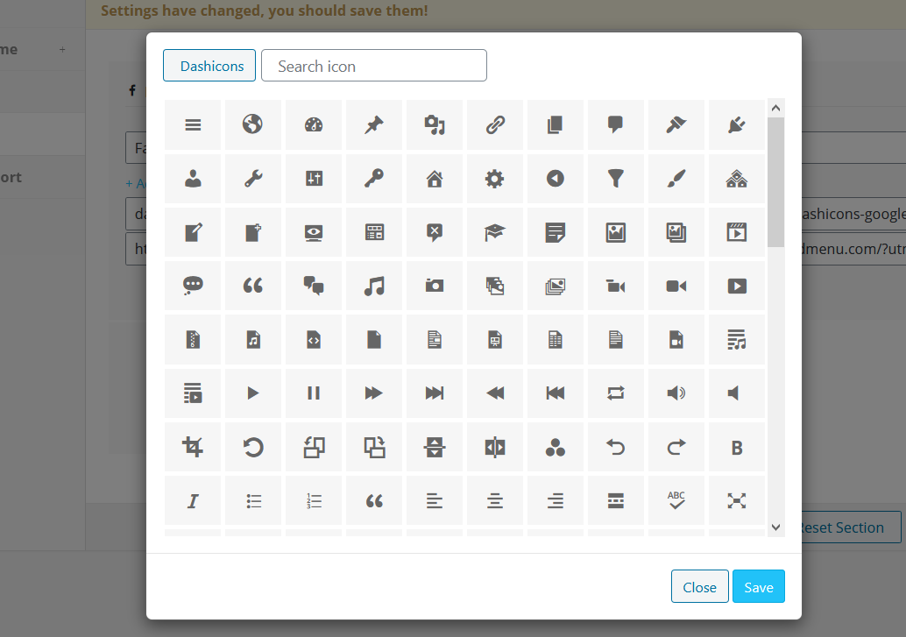
Task: Select the pushpin dashicon
Action: [x=374, y=124]
